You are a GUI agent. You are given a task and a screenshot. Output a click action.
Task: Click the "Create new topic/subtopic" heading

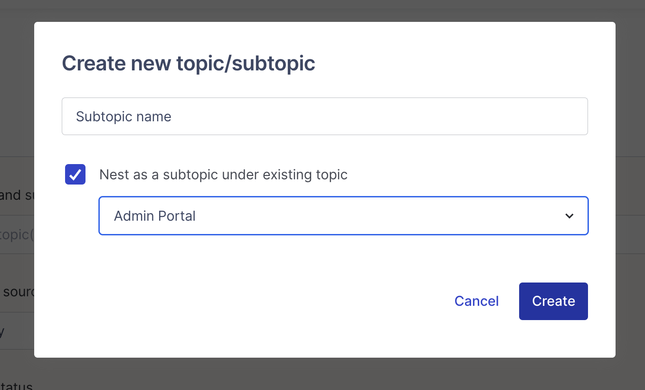tap(189, 63)
